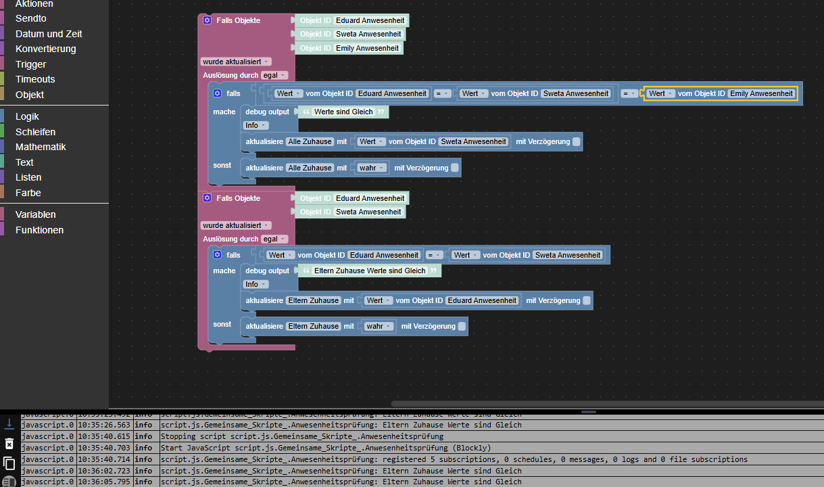Image resolution: width=824 pixels, height=487 pixels.
Task: Select first 'debug output' block
Action: [x=267, y=112]
